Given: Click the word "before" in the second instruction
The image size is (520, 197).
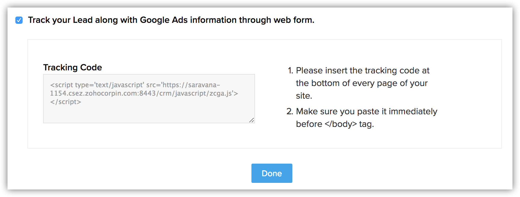Looking at the screenshot, I should coord(309,124).
